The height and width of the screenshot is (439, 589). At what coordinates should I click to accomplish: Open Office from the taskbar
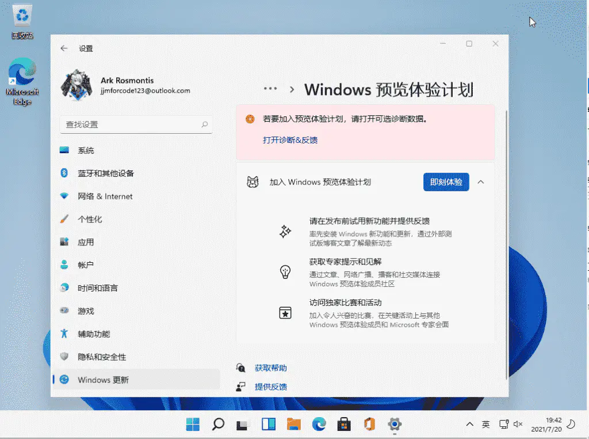coord(369,425)
